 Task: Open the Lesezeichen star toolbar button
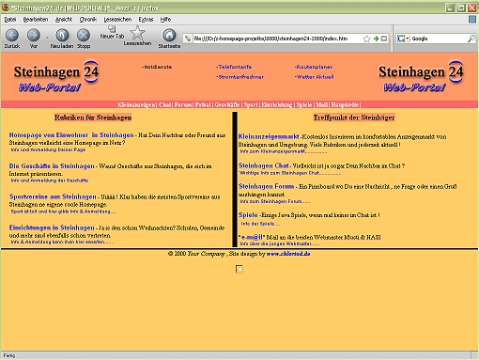coord(137,36)
